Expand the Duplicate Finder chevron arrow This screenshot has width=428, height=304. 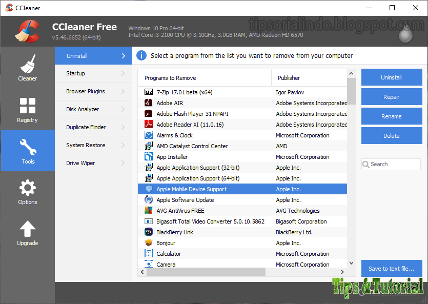tap(123, 127)
